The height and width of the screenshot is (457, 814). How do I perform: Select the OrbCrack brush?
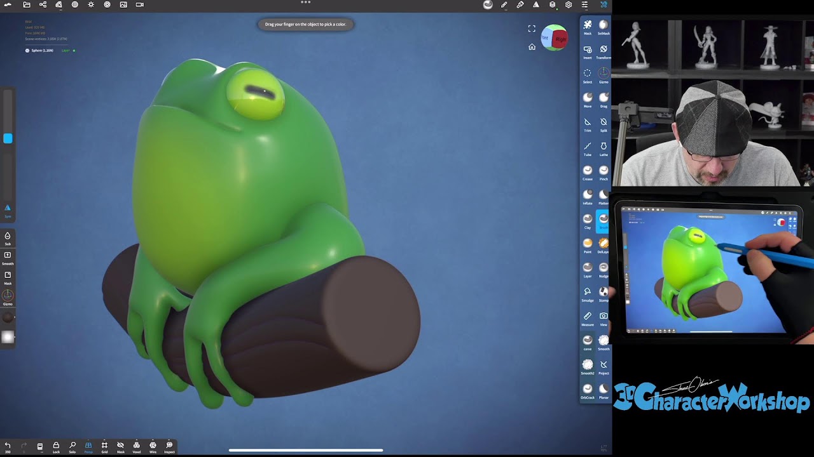[588, 392]
